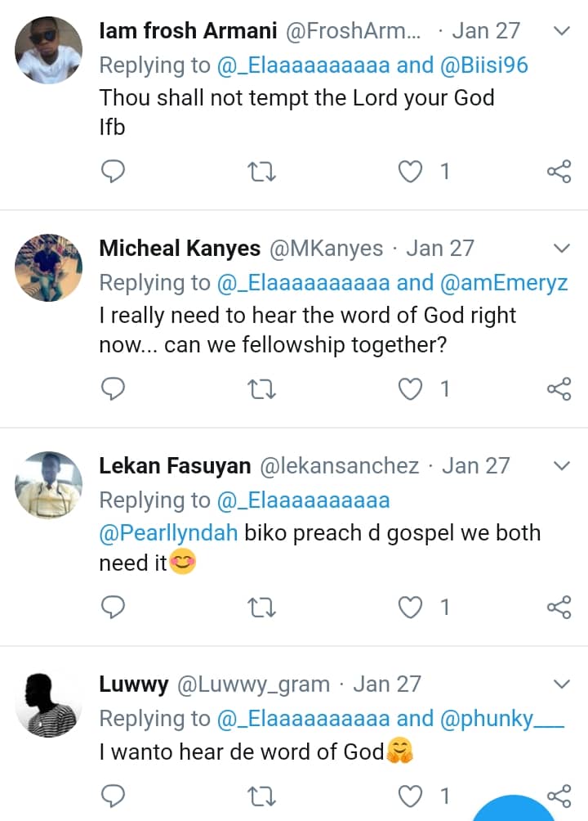Open dropdown arrow on Luwwy's tweet
Image resolution: width=588 pixels, height=821 pixels.
pos(562,684)
